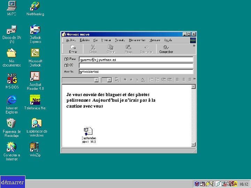Viewport: 251px width, 188px height.
Task: Click the empty CC field
Action: pos(136,65)
